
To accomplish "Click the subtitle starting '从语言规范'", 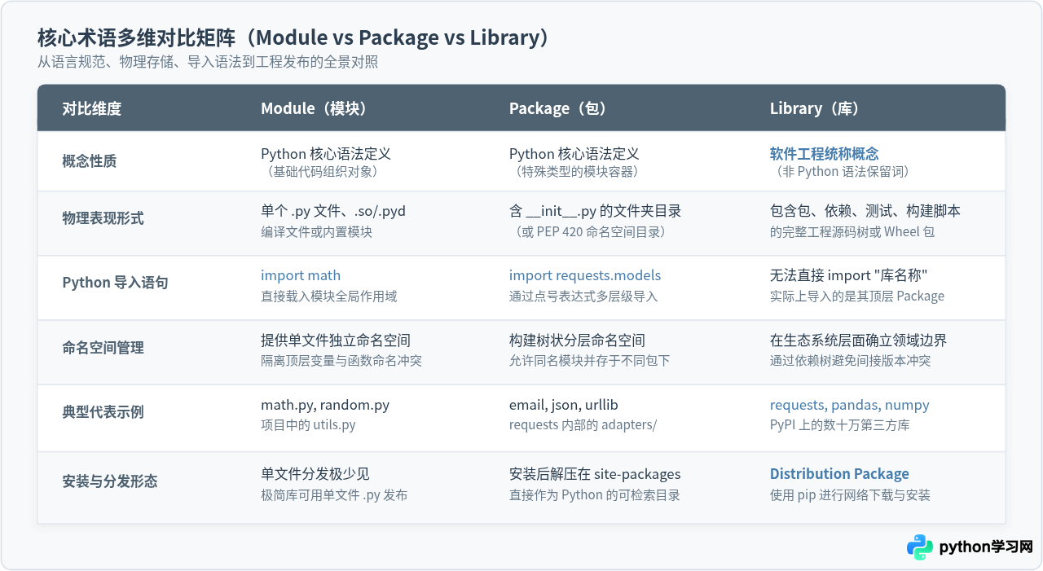I will pos(207,63).
